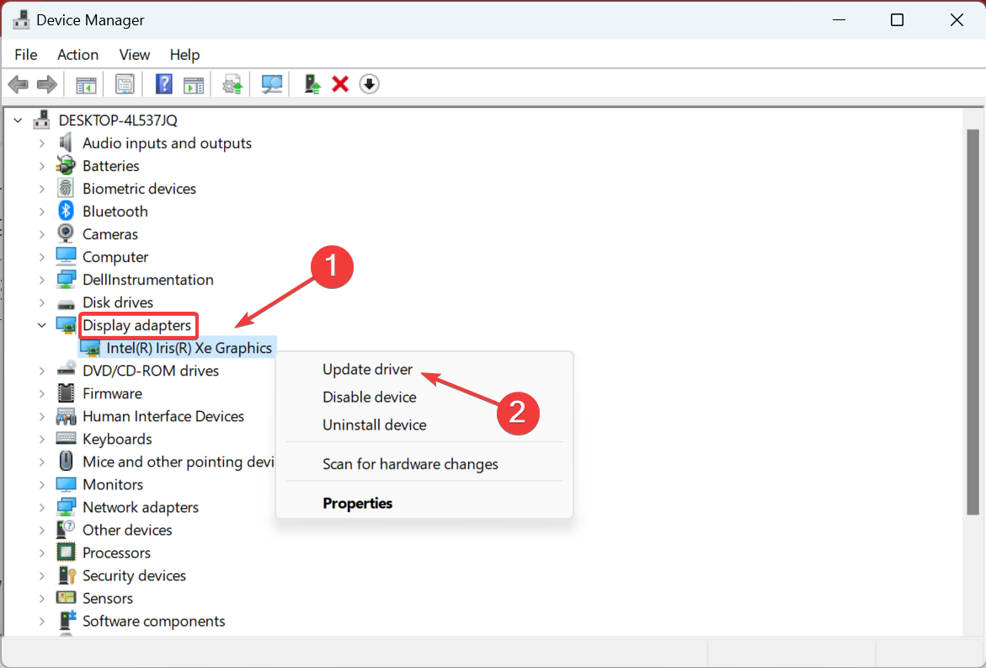Screen dimensions: 986x668
Task: Click the DESKTOP-4L537JQ computer name
Action: [x=118, y=120]
